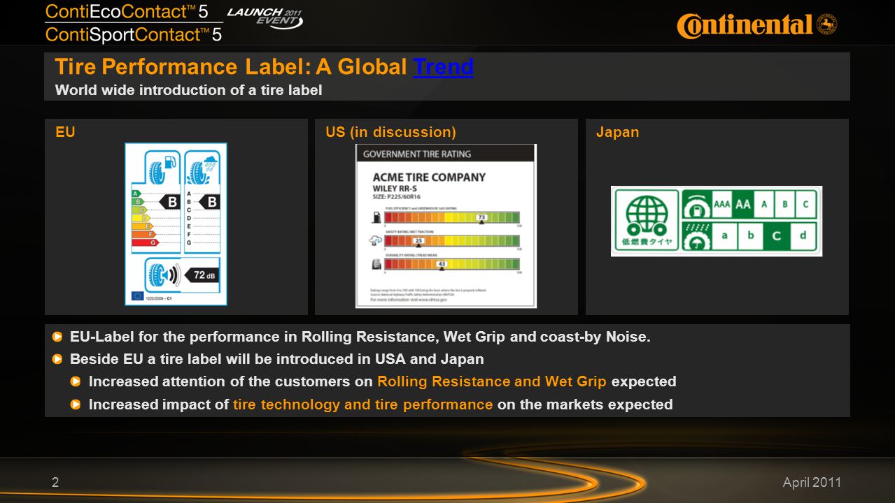Click the Japan tire label image
Viewport: 895px width, 503px height.
[717, 221]
